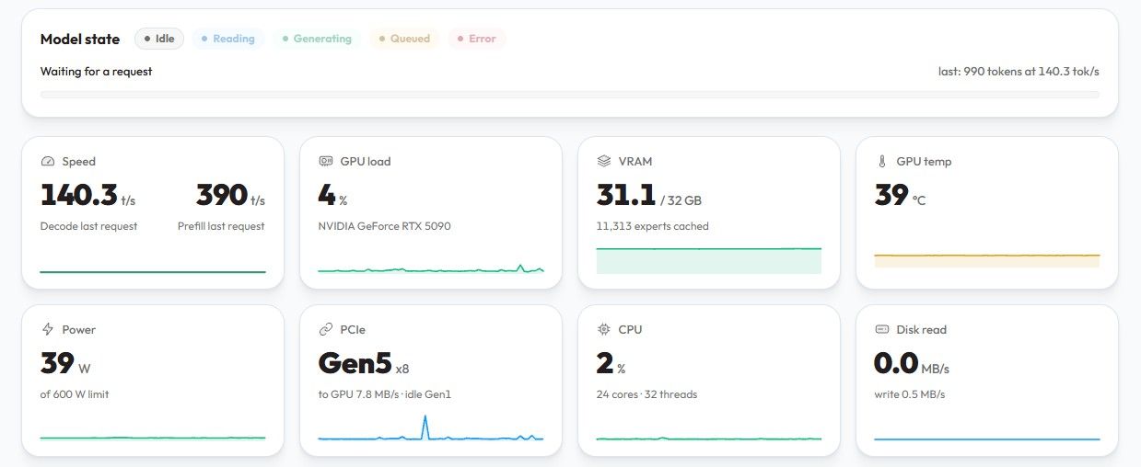Click the 'VRAM' card title

point(635,161)
